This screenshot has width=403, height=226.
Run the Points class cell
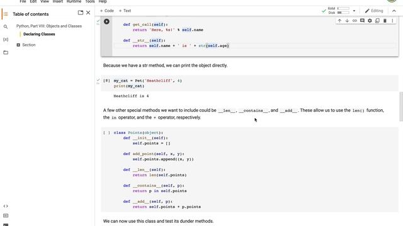click(x=106, y=132)
